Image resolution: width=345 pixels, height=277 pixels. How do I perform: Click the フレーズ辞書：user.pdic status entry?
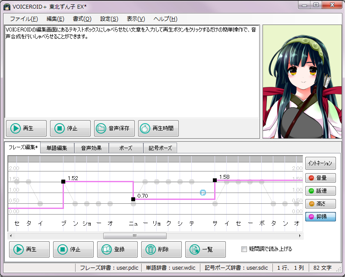(109, 268)
